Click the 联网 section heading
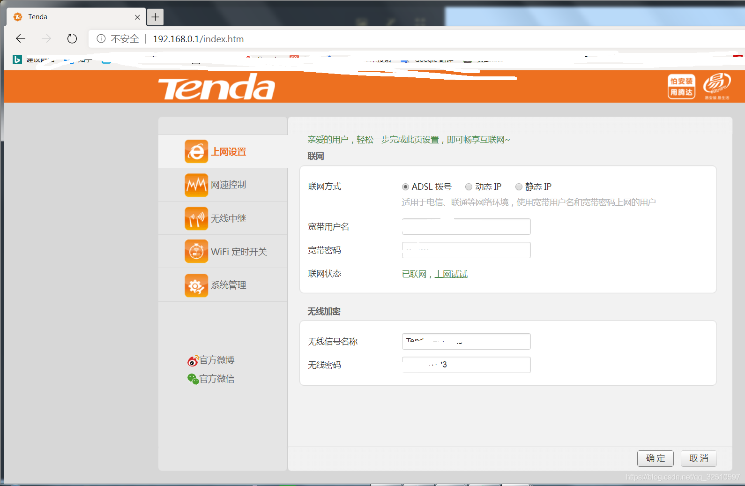Viewport: 745px width, 486px height. pyautogui.click(x=316, y=157)
